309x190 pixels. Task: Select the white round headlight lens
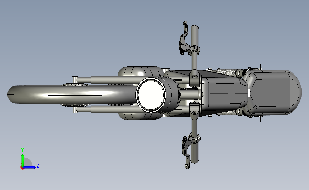point(151,94)
